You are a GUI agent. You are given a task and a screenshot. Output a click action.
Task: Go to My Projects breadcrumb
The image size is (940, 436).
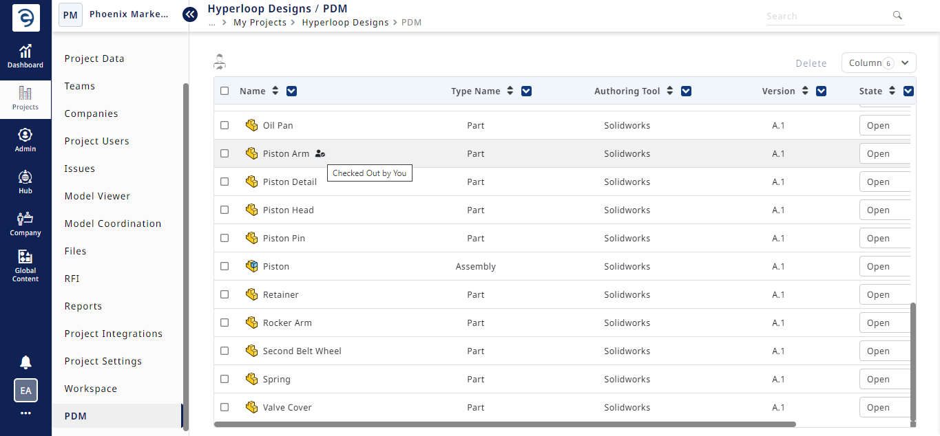[260, 22]
